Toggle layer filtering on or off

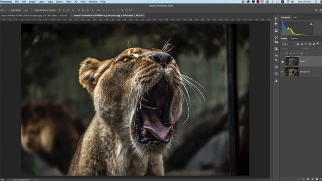click(317, 43)
